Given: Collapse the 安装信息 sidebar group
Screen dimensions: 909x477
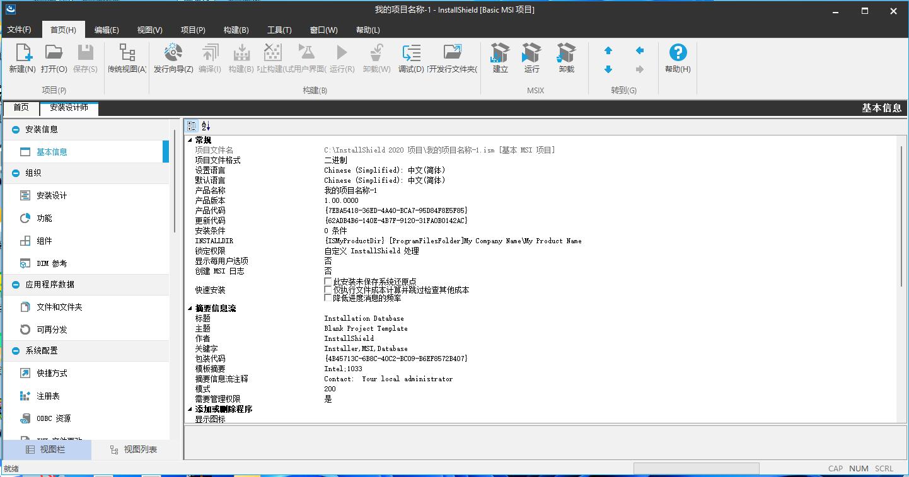Looking at the screenshot, I should pyautogui.click(x=16, y=129).
